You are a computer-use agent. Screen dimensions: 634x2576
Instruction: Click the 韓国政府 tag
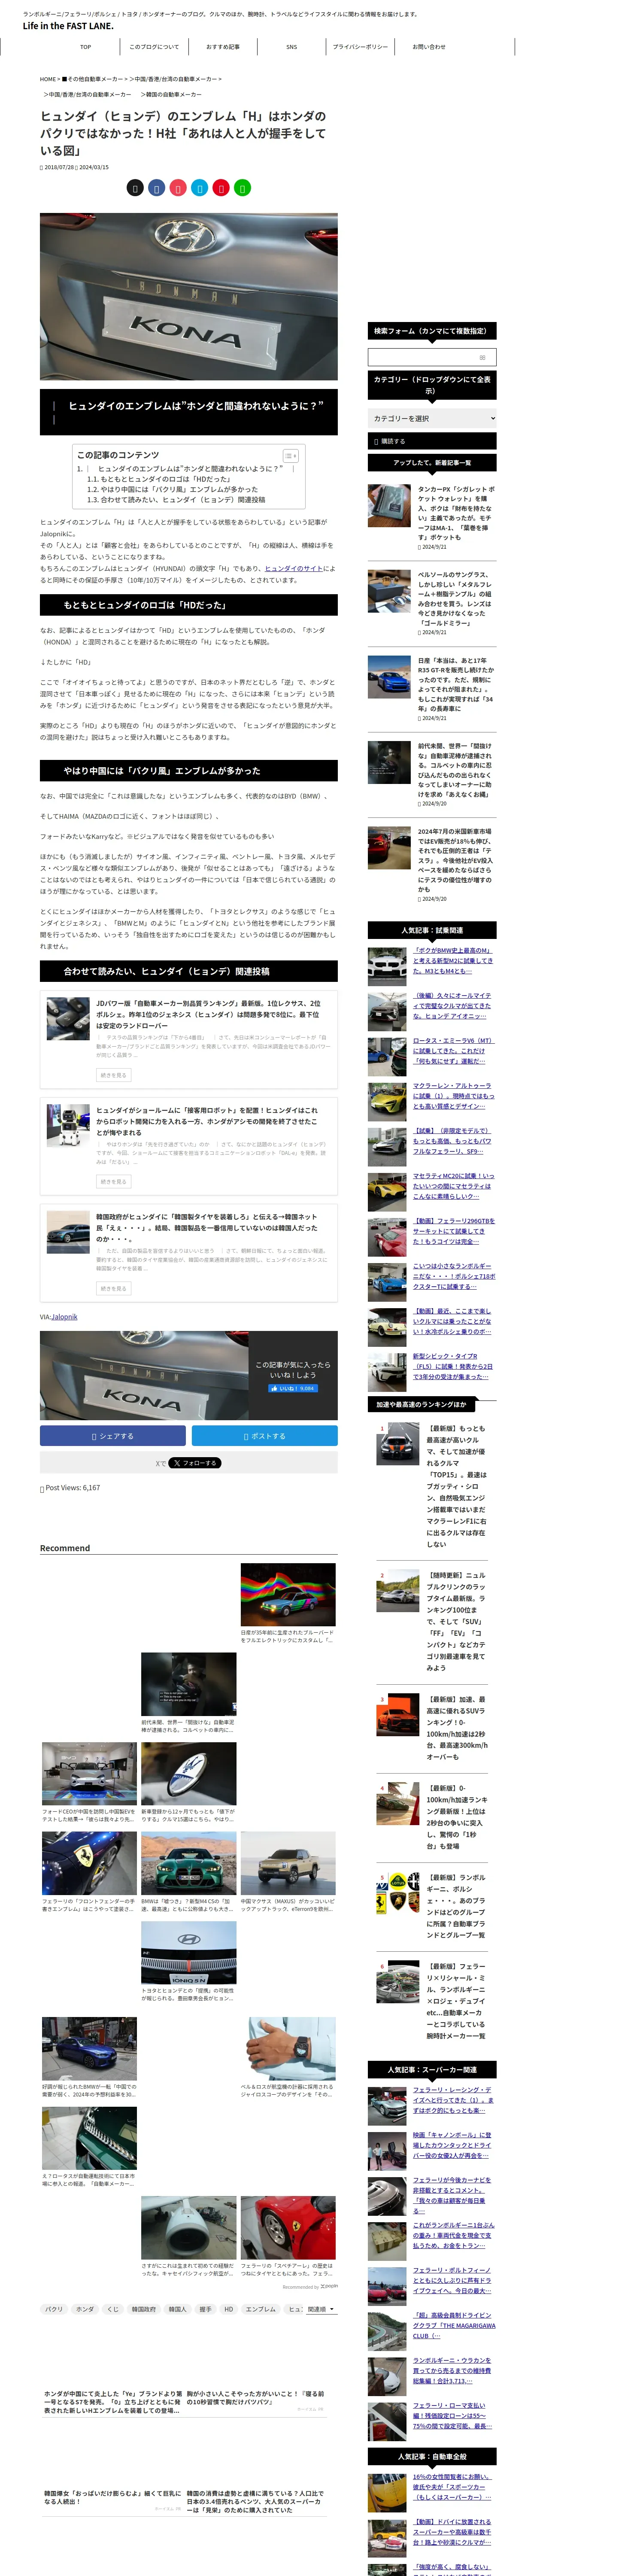coord(143,2309)
